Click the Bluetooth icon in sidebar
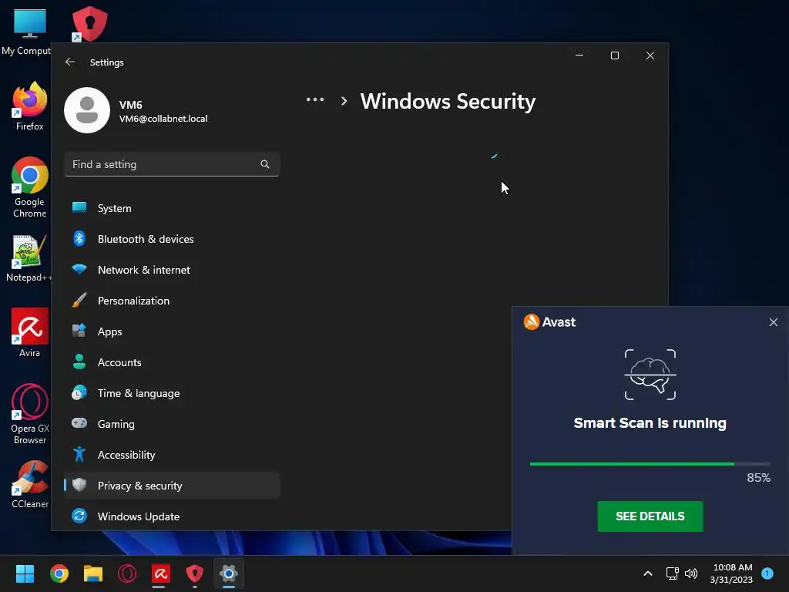The image size is (789, 592). tap(79, 238)
